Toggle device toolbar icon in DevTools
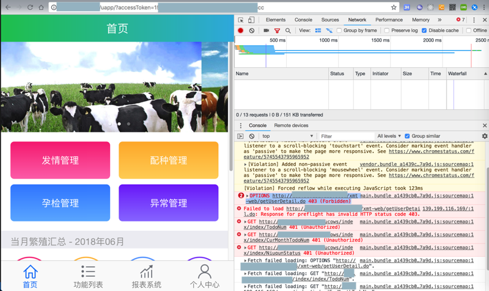This screenshot has height=291, width=489. tap(251, 20)
